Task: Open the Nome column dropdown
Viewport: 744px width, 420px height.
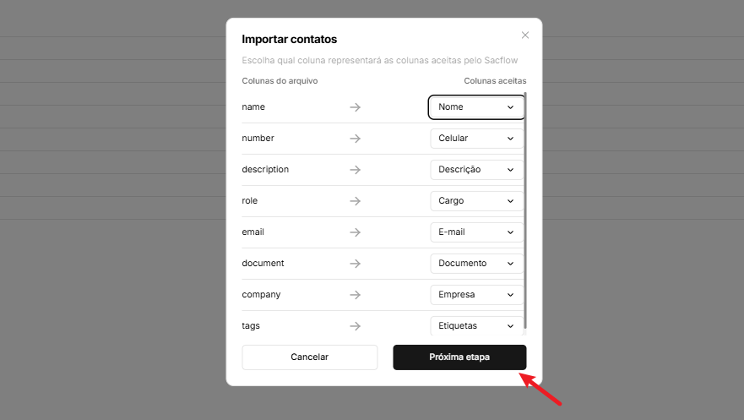Action: tap(476, 107)
